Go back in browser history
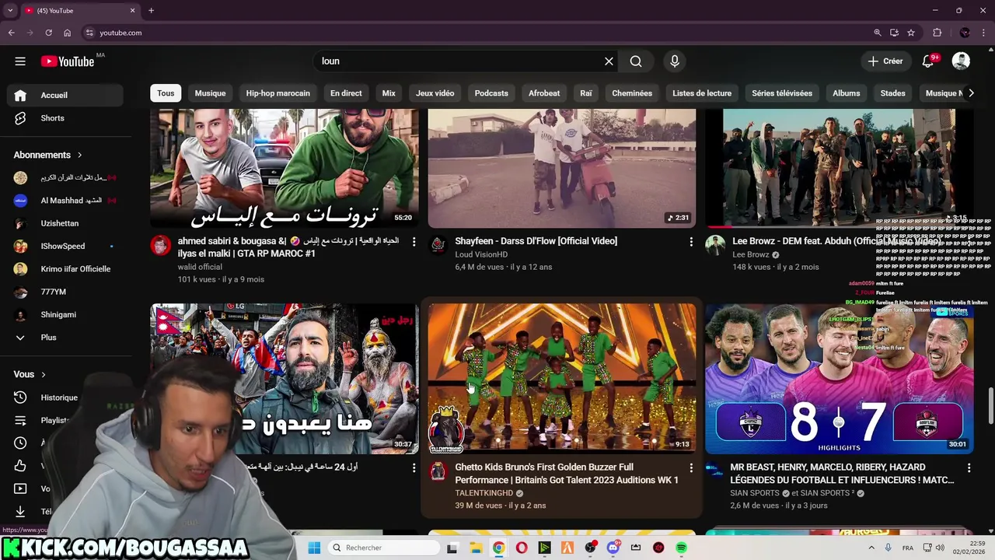Viewport: 995px width, 560px height. point(11,33)
